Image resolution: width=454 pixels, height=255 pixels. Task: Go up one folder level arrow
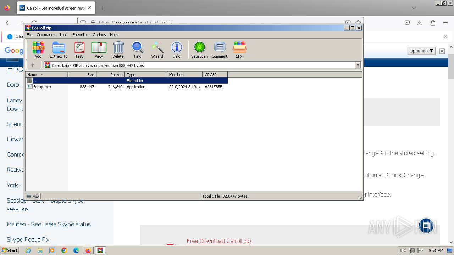pos(33,65)
